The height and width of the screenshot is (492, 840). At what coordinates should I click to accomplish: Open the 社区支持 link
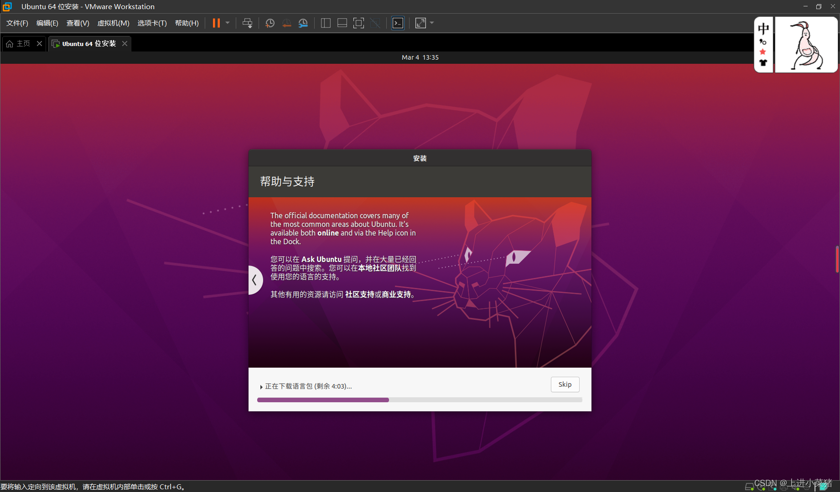pos(360,294)
